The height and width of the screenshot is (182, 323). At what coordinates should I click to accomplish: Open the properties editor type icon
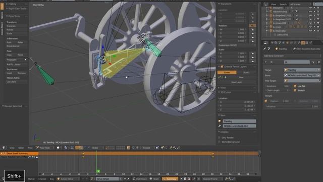pyautogui.click(x=265, y=42)
